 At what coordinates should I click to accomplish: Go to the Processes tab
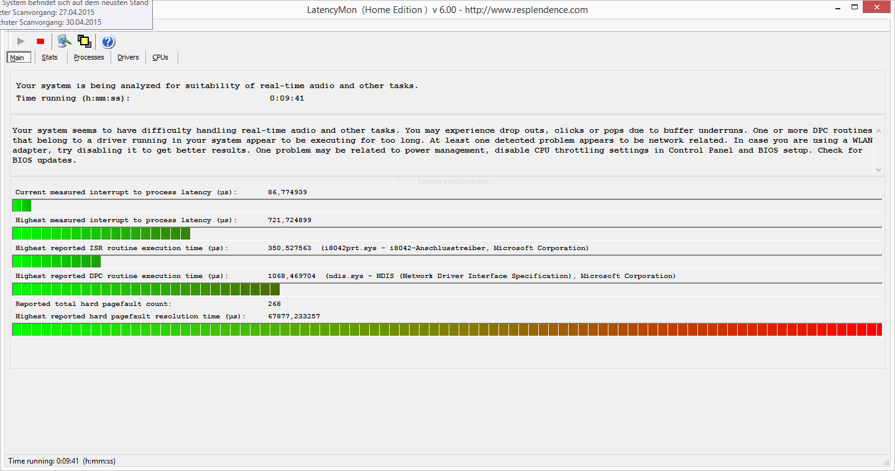coord(89,58)
